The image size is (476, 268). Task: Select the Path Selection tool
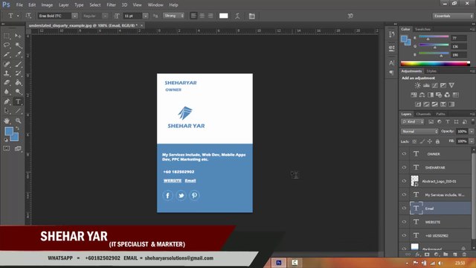tap(7, 111)
